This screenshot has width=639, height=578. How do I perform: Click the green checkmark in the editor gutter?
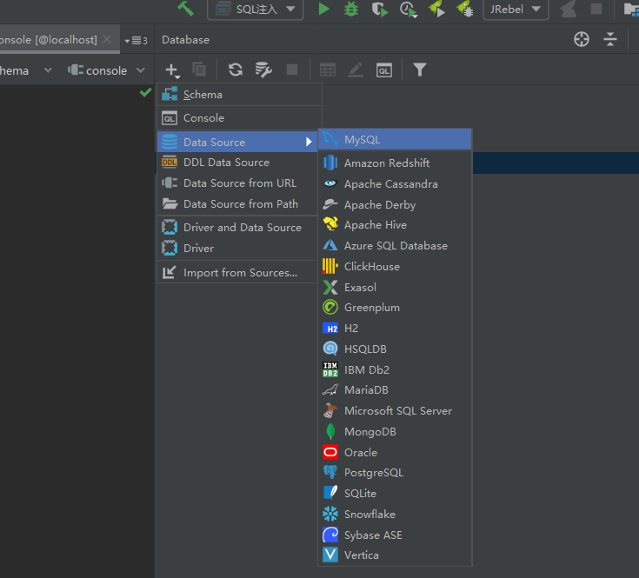(x=145, y=92)
